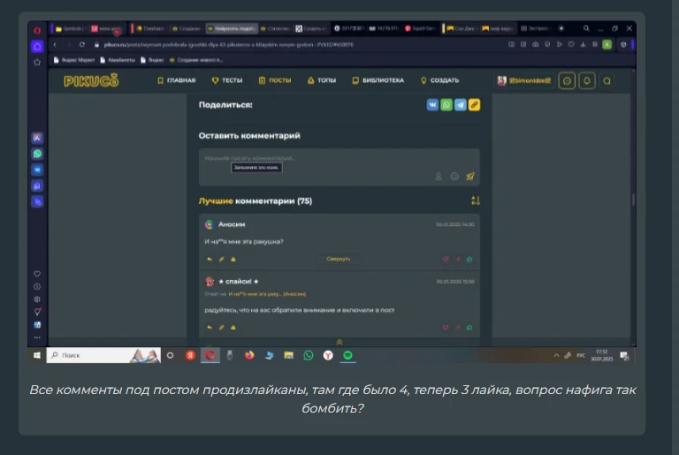Open Firefox from the taskbar

[x=249, y=355]
